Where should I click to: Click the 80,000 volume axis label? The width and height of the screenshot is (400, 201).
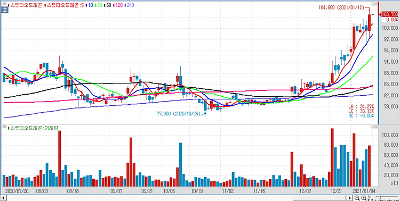click(391, 145)
